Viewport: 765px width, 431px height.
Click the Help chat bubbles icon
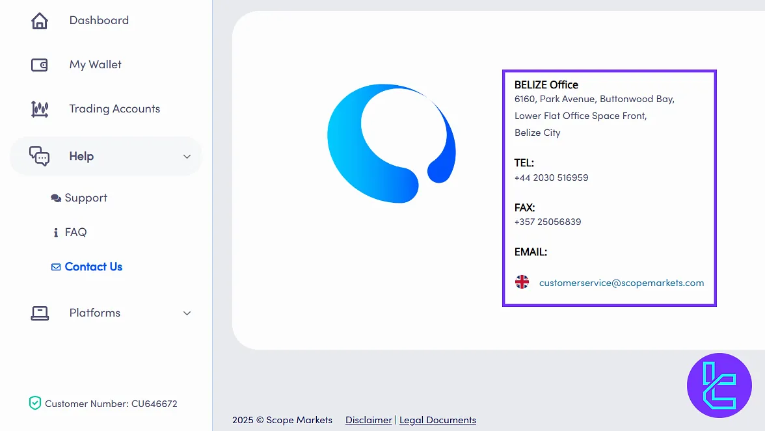click(x=40, y=156)
